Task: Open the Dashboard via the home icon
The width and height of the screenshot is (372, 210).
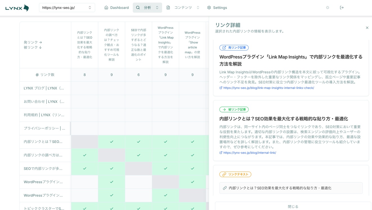Action: [x=106, y=8]
